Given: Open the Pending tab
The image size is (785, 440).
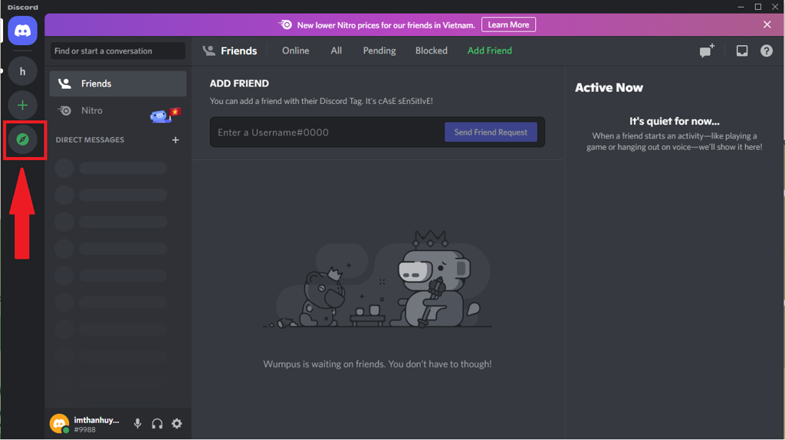Looking at the screenshot, I should coord(379,51).
